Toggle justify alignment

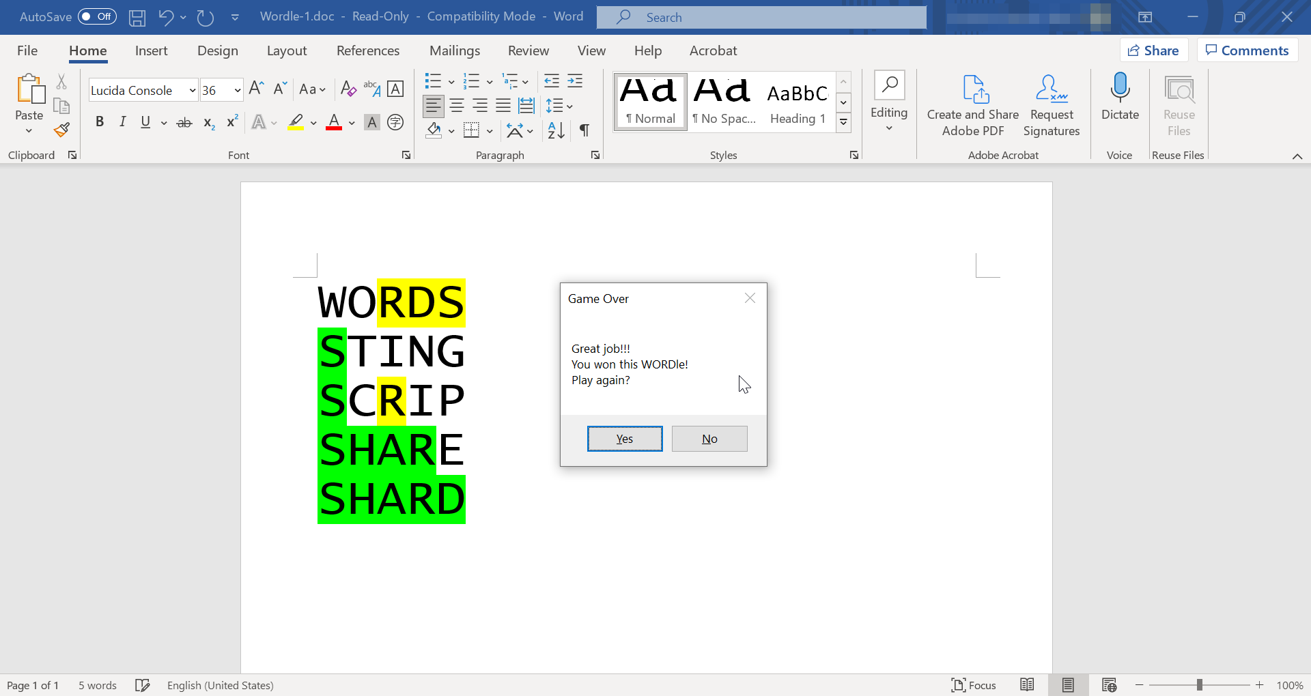[503, 106]
